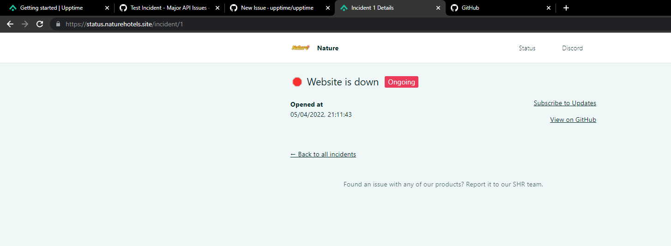Reload the incident page
Viewport: 671px width, 246px height.
[40, 24]
